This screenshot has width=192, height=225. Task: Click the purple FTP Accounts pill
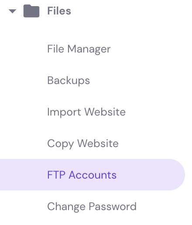click(93, 175)
